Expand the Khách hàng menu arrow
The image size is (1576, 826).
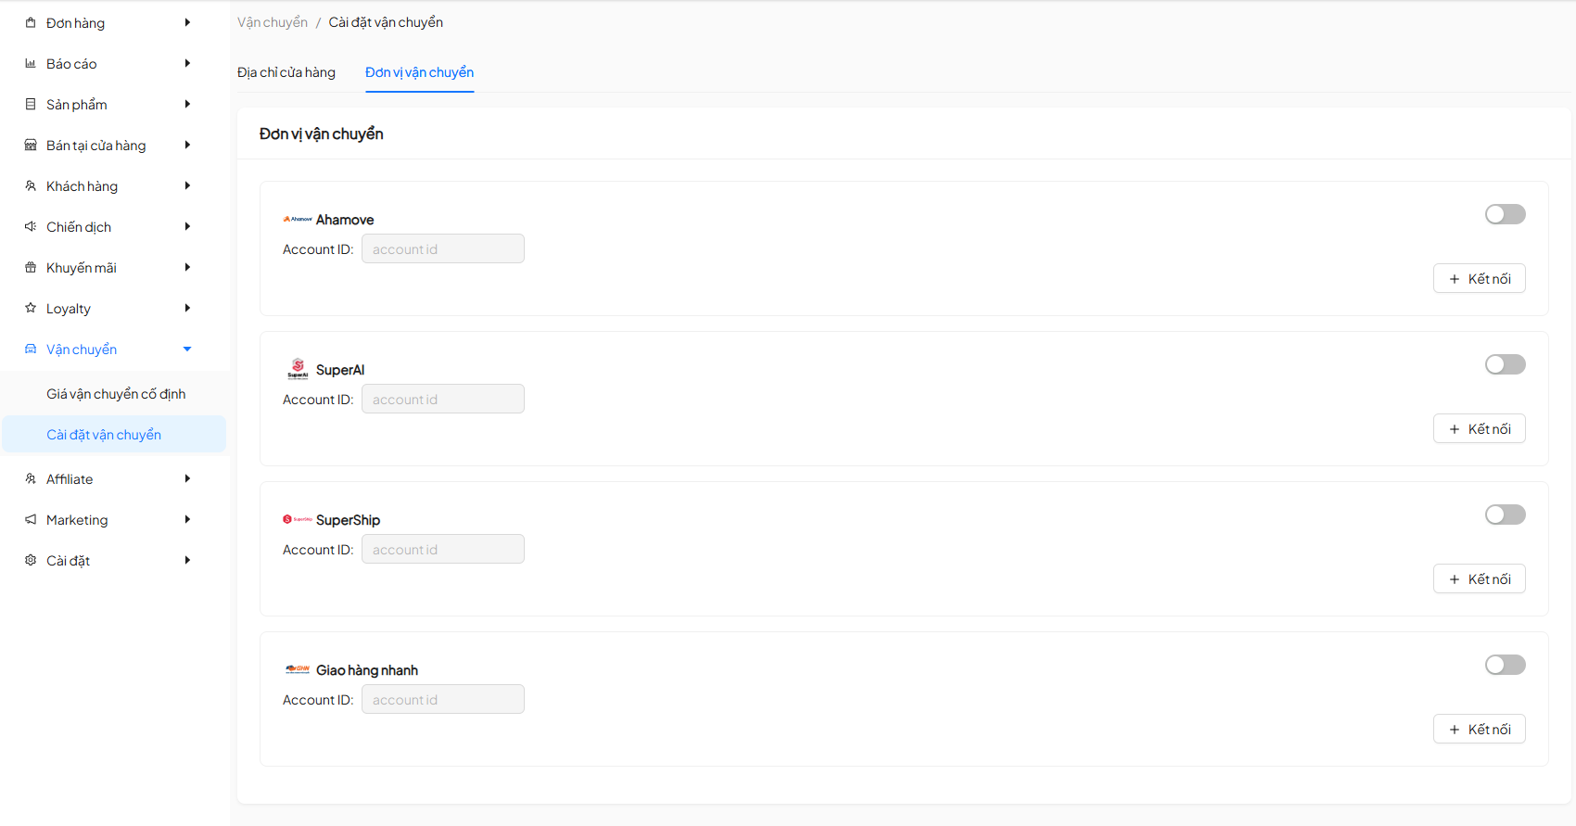(187, 186)
